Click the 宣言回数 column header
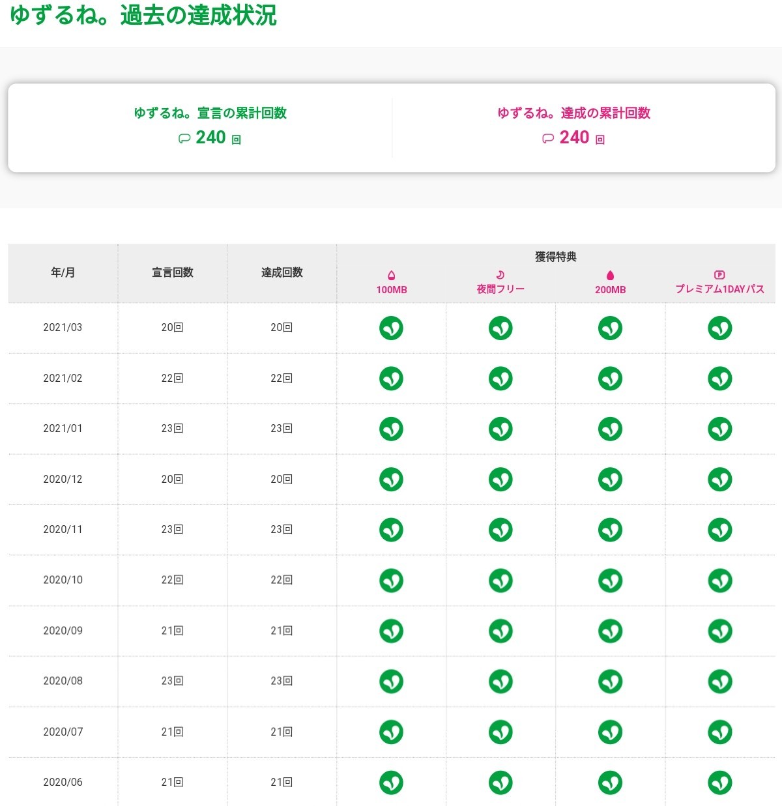Viewport: 782px width, 806px height. coord(173,272)
